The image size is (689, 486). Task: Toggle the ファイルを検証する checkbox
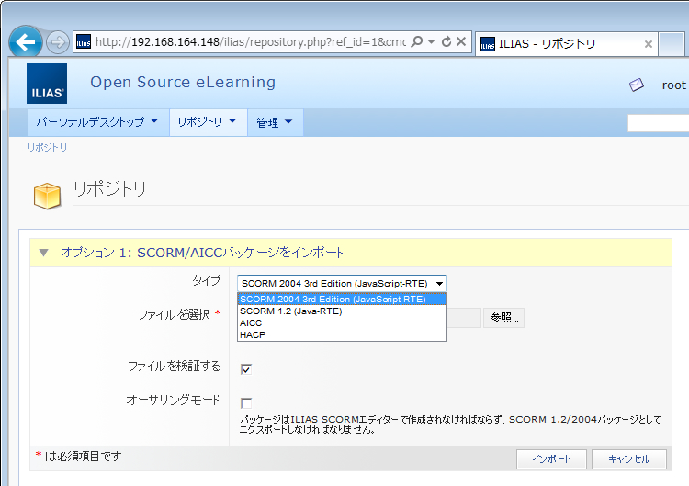[246, 369]
